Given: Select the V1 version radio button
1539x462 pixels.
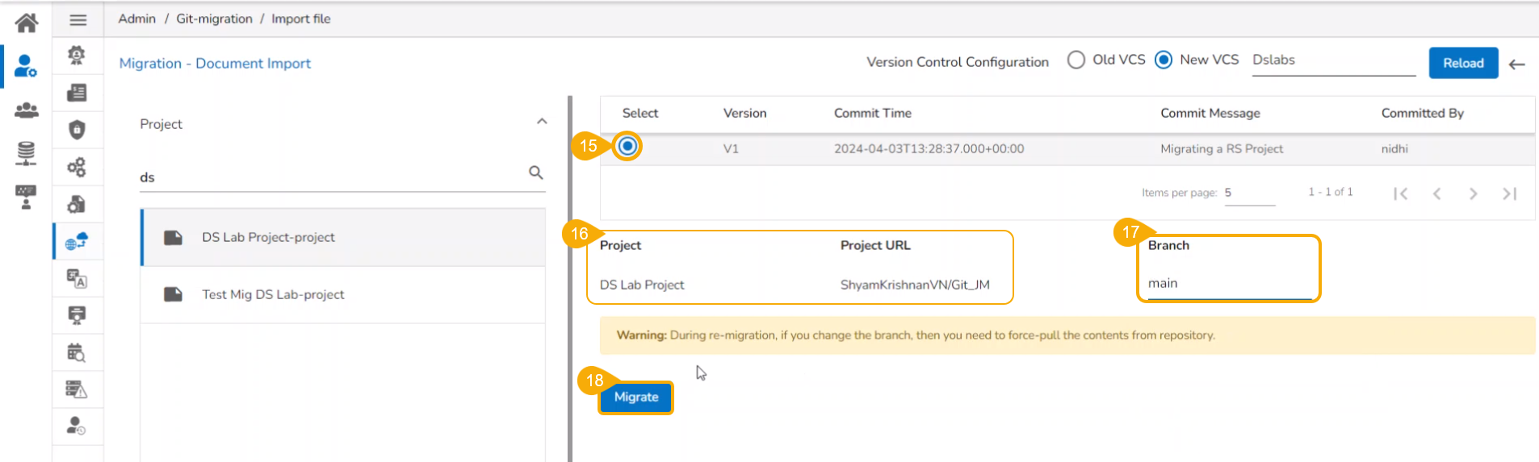Looking at the screenshot, I should click(x=627, y=147).
